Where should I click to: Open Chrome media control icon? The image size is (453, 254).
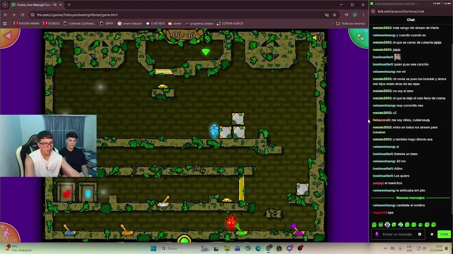click(x=346, y=15)
